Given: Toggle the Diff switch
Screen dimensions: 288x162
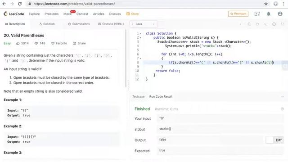Looking at the screenshot, I should click(275, 140).
